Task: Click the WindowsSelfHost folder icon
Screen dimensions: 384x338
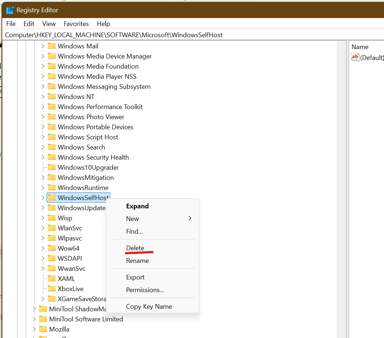Action: click(x=51, y=198)
